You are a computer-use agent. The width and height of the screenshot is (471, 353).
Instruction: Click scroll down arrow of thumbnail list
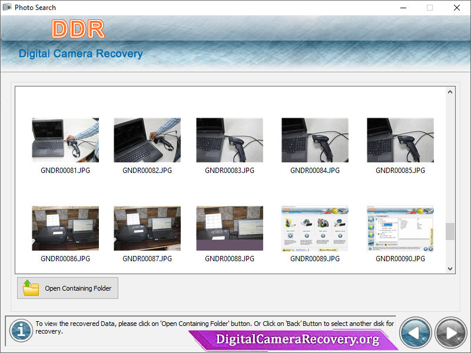450,269
